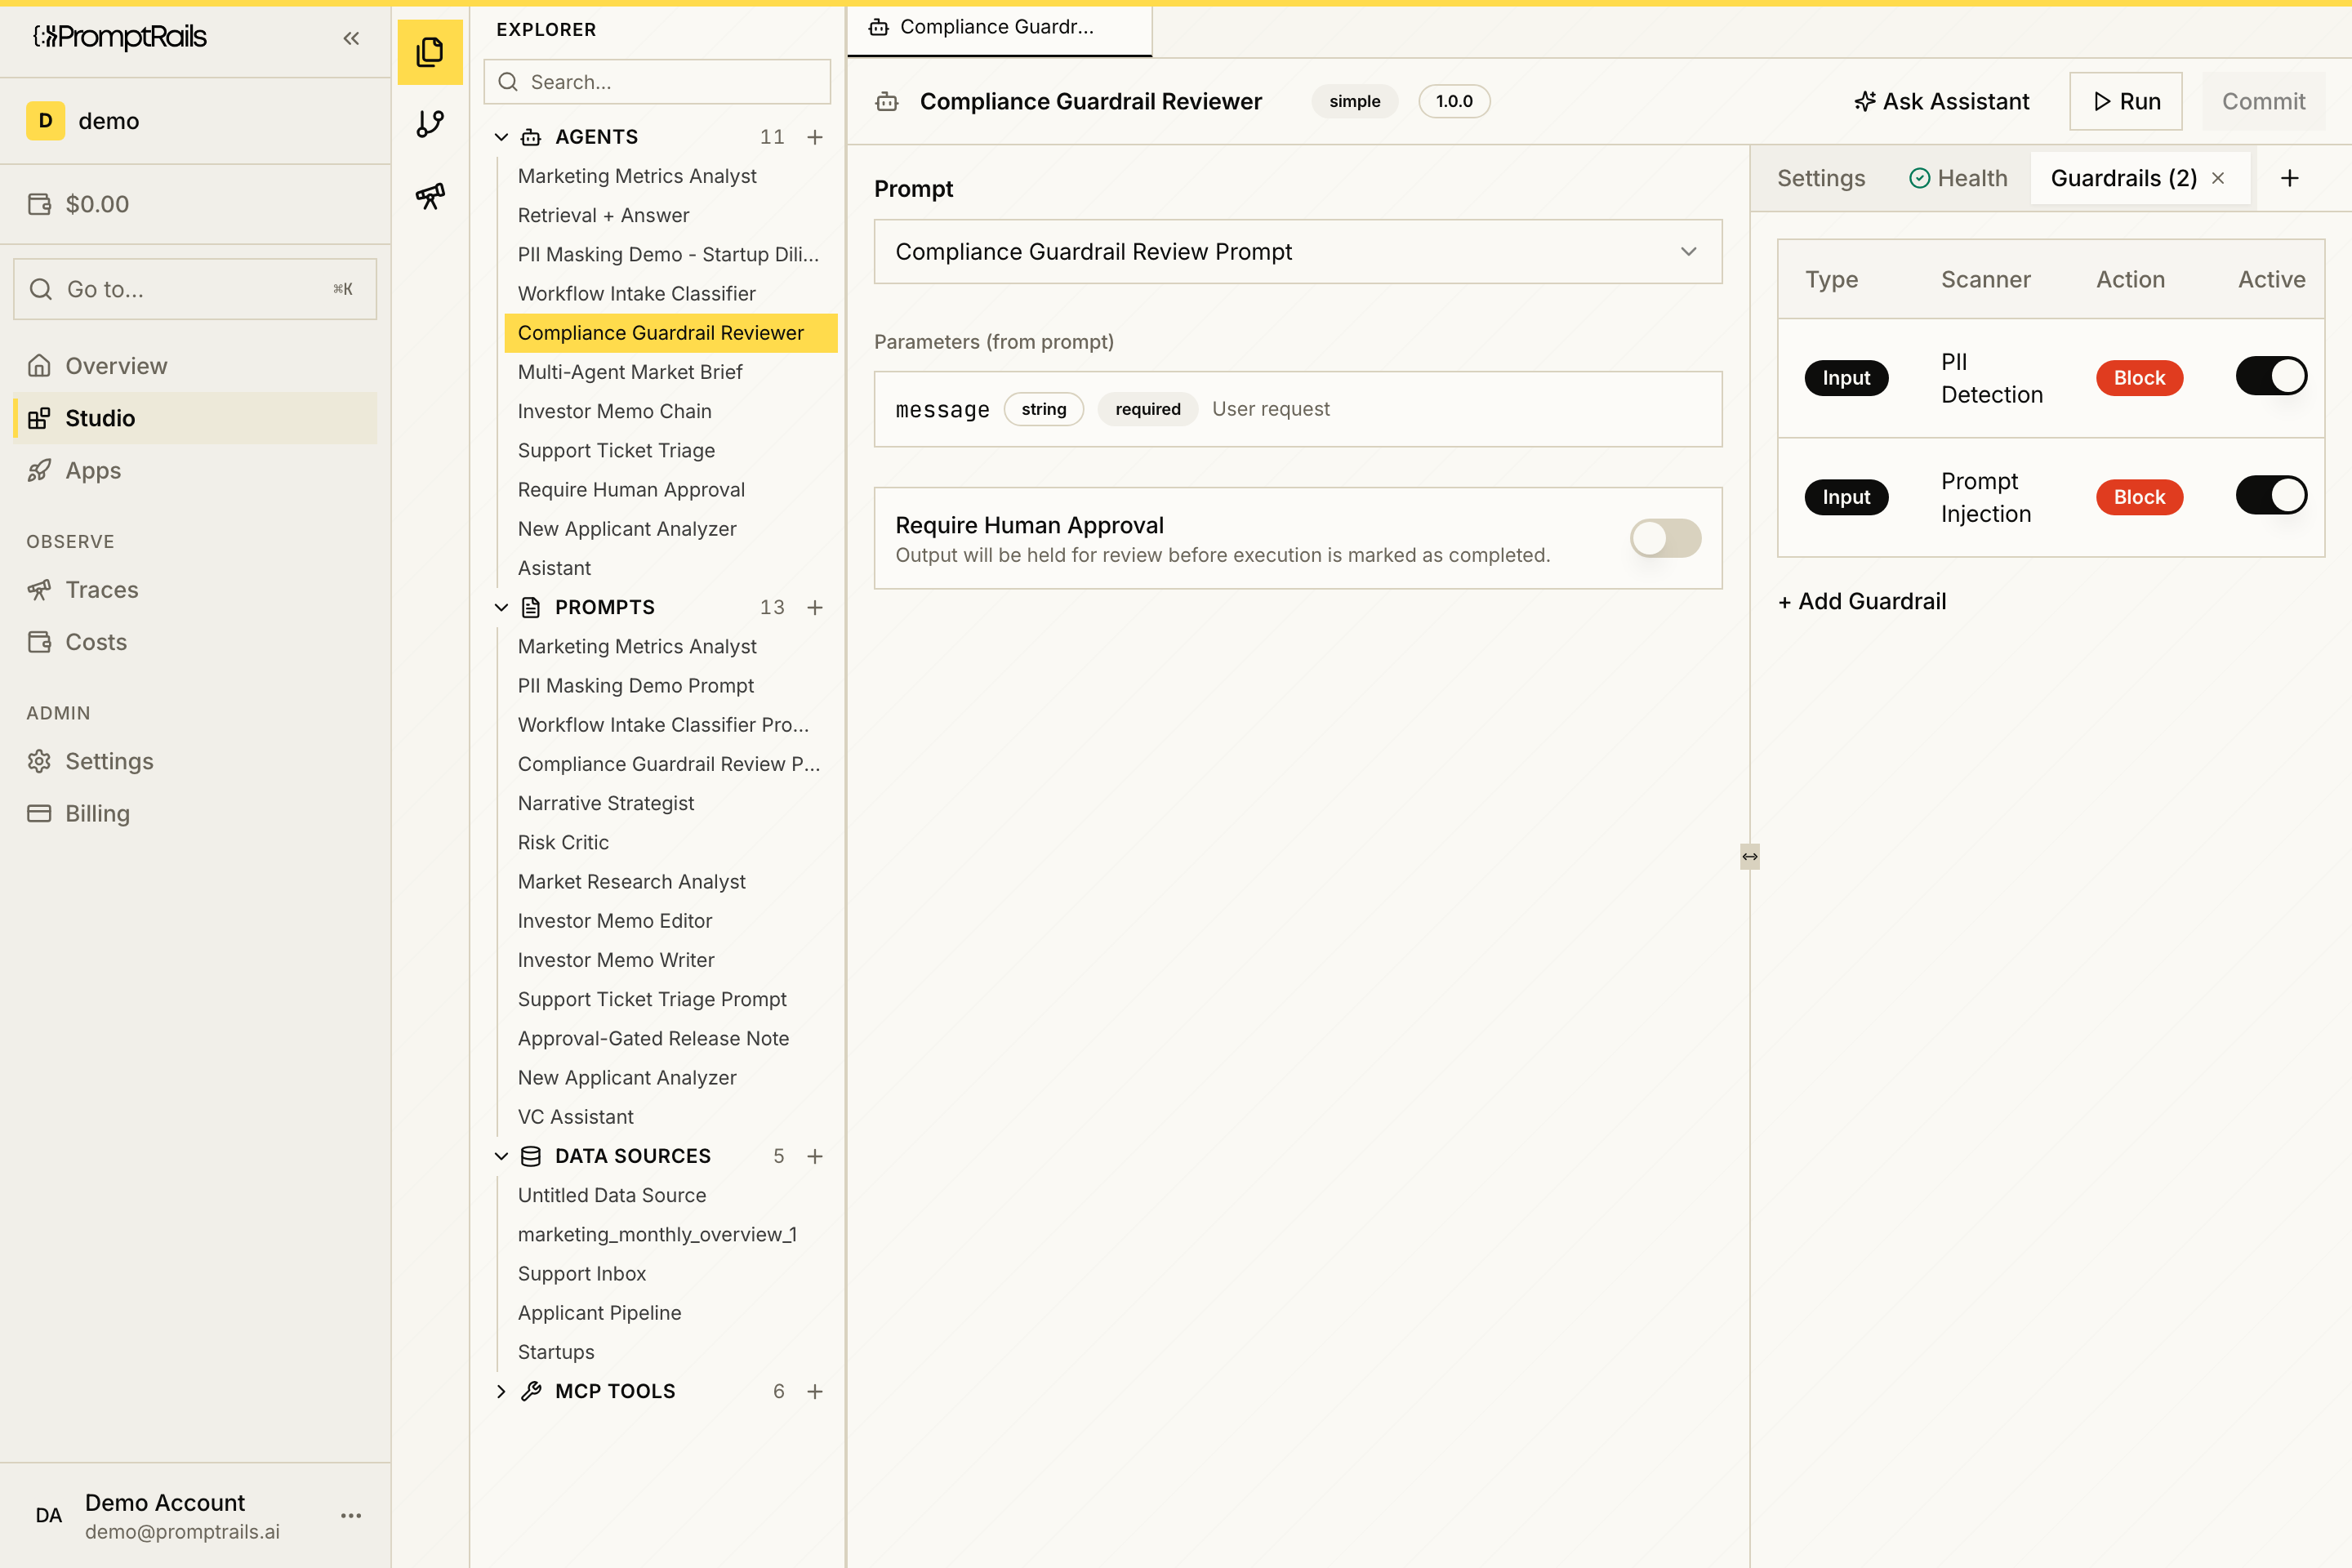Enable Require Human Approval switch
The image size is (2352, 1568).
tap(1665, 538)
